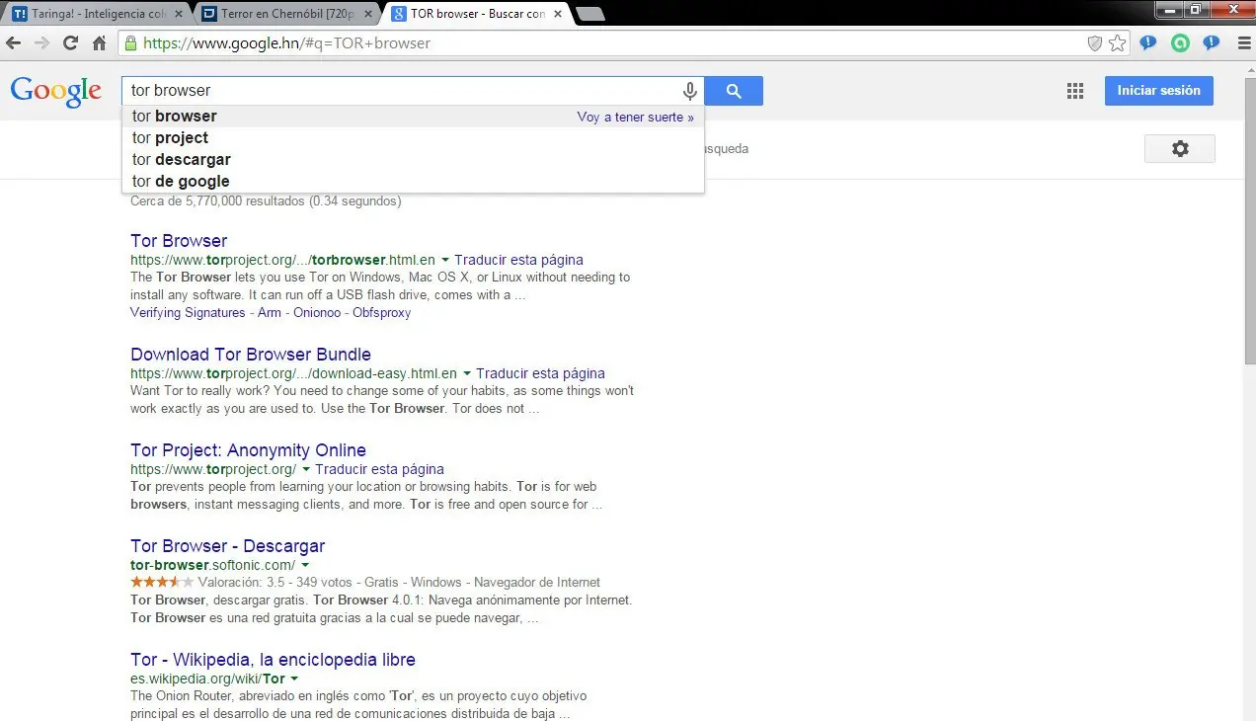Switch to the Taringa! tab
Image resolution: width=1256 pixels, height=721 pixels.
point(97,14)
